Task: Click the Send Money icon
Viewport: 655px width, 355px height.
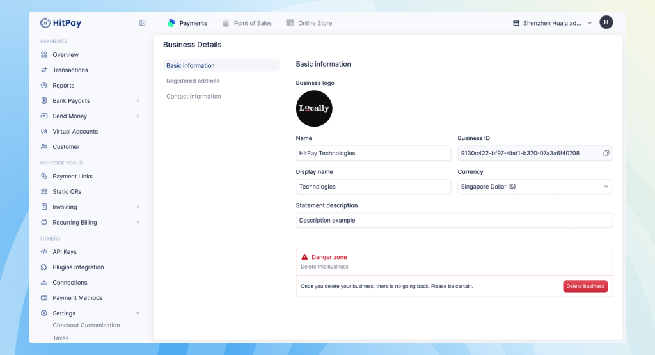Action: (x=44, y=116)
